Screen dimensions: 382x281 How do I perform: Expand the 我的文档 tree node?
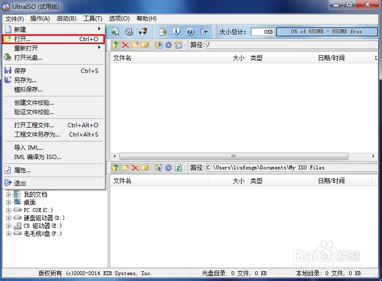[8, 194]
